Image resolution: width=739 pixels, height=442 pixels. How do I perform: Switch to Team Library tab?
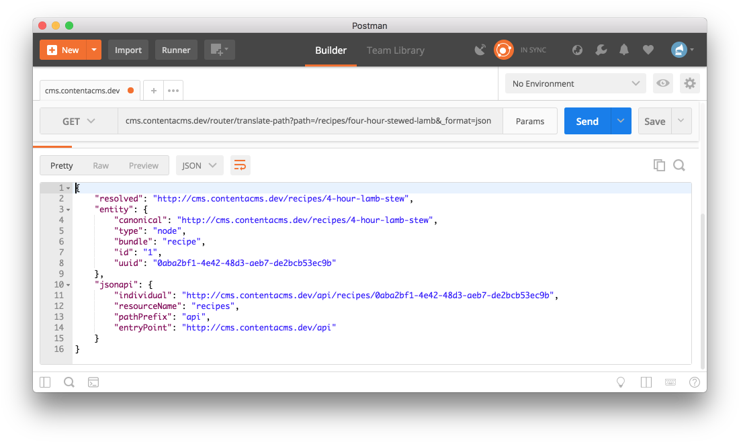pos(395,50)
